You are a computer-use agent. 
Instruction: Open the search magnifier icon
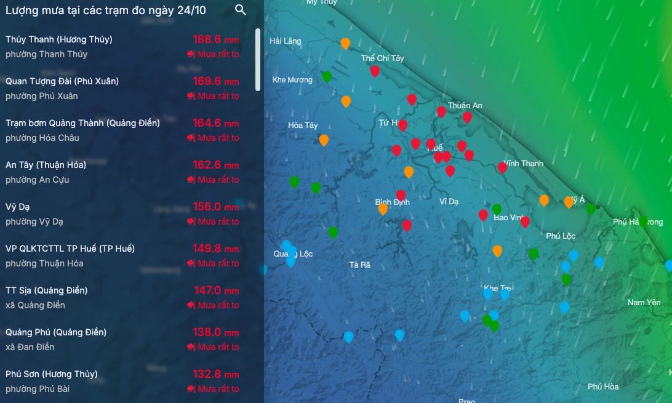[x=241, y=10]
